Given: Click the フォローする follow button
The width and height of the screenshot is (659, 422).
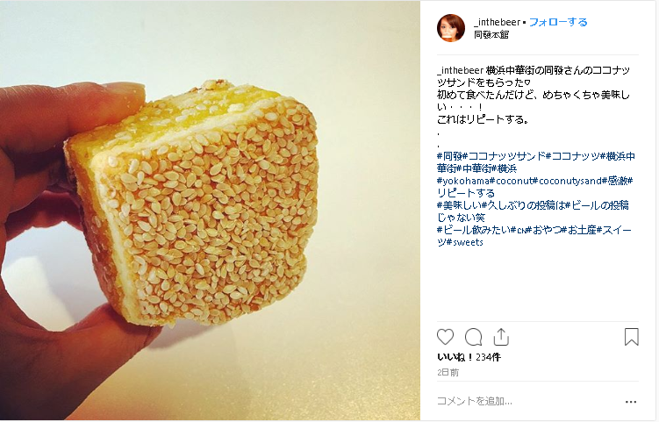Looking at the screenshot, I should point(558,22).
